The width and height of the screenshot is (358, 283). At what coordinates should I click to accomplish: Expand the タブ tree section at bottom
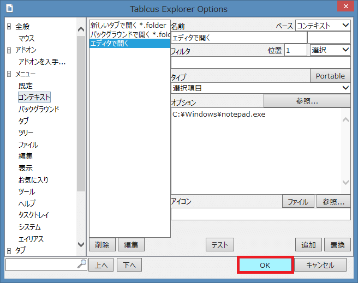pyautogui.click(x=9, y=250)
